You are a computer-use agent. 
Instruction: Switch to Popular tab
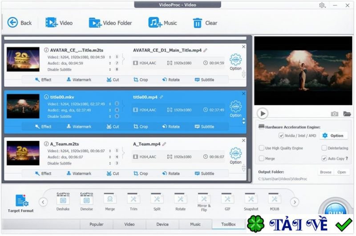97,224
